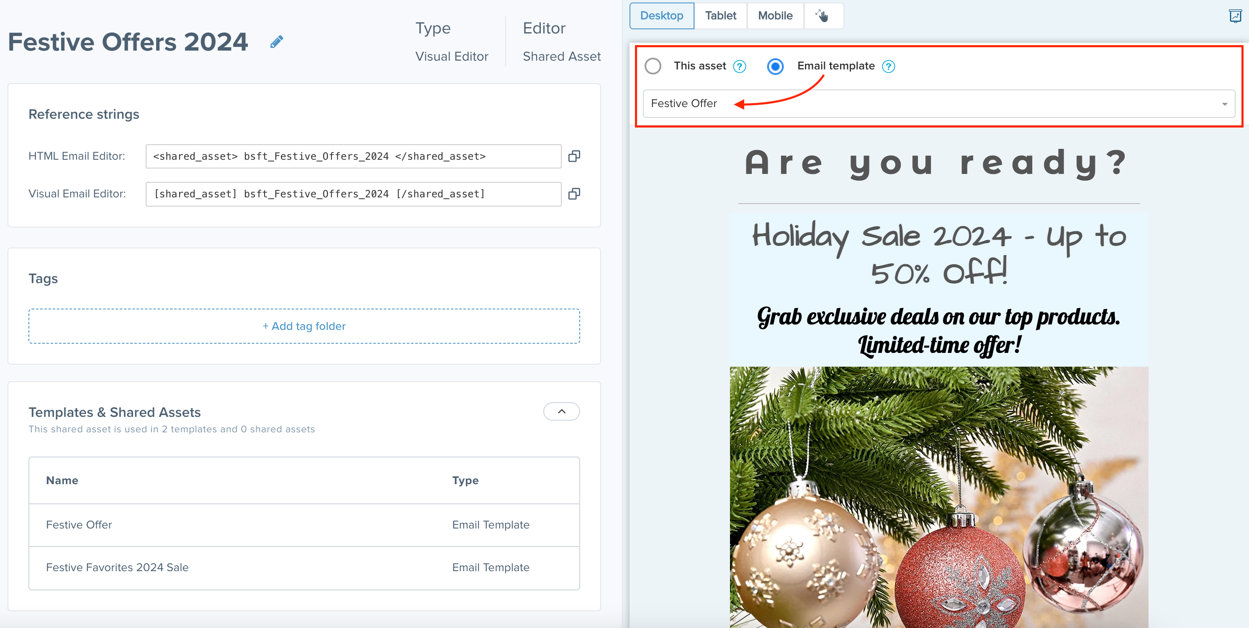Click the interactive preview hand icon
This screenshot has height=628, width=1249.
tap(822, 16)
